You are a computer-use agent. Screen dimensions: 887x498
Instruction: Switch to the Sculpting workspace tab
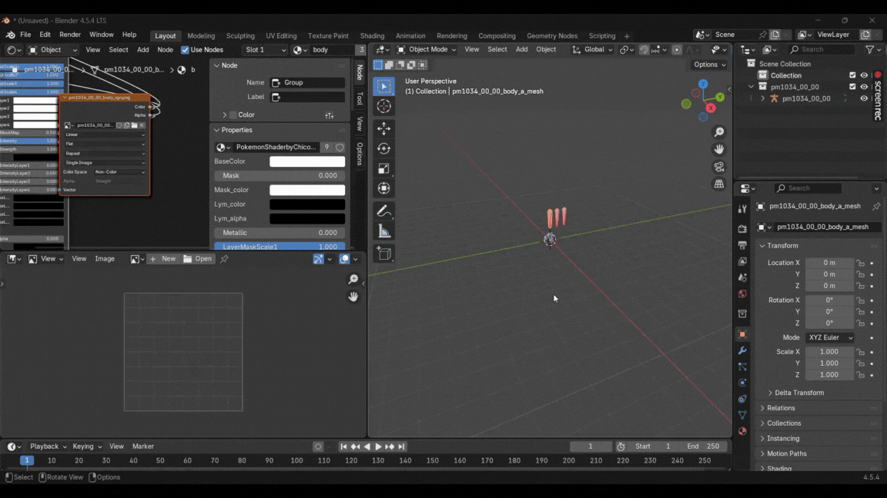click(240, 36)
